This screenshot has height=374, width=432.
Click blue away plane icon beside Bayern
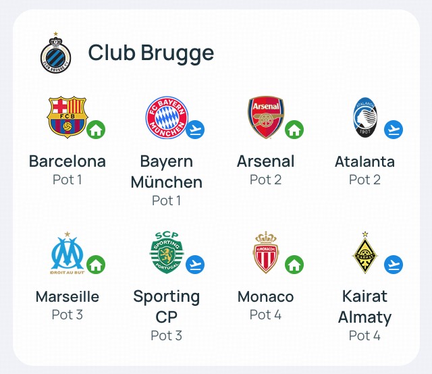(195, 130)
